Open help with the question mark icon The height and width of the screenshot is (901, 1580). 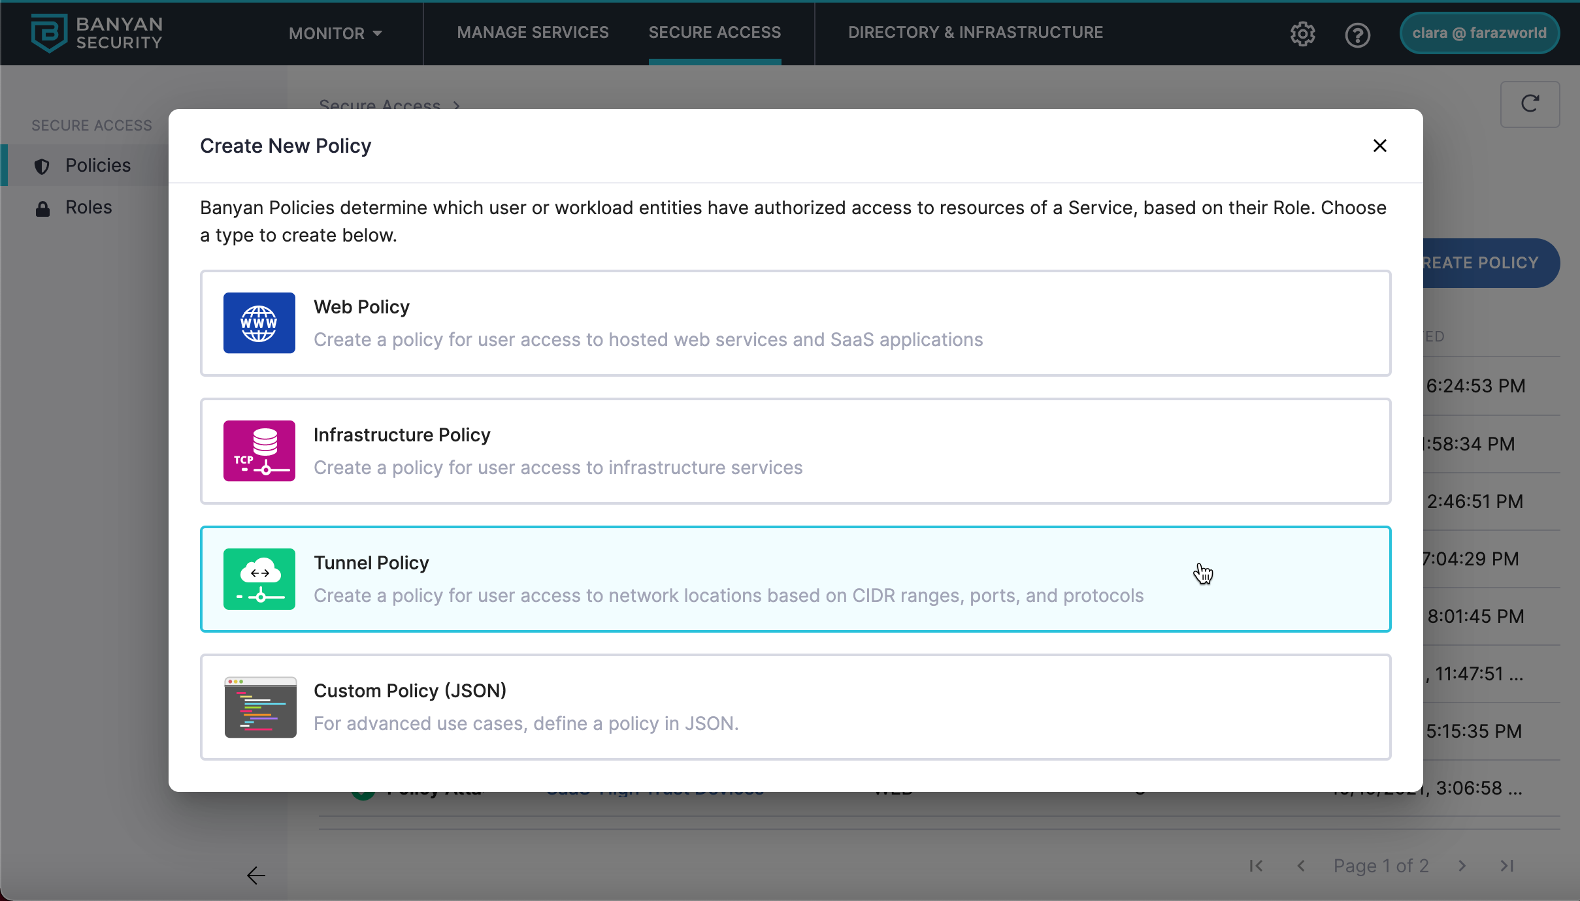pyautogui.click(x=1357, y=34)
